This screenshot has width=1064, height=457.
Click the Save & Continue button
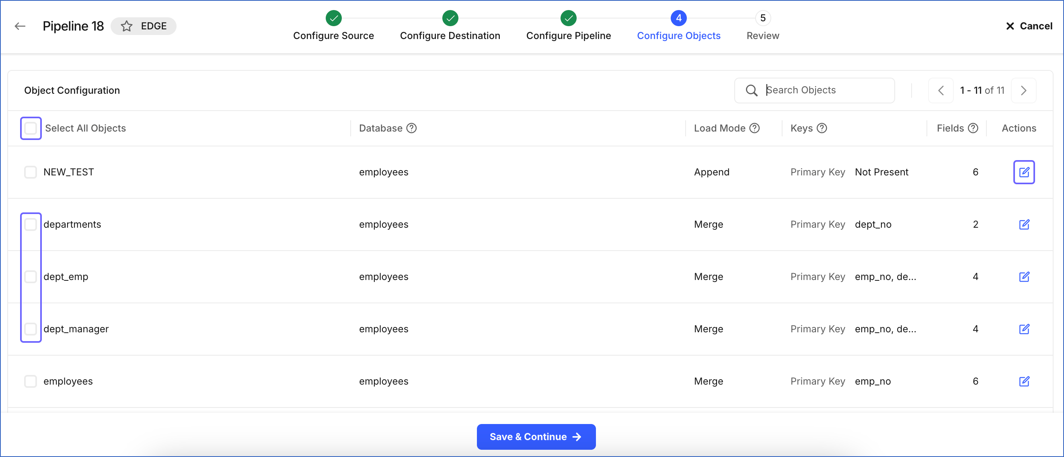click(536, 437)
